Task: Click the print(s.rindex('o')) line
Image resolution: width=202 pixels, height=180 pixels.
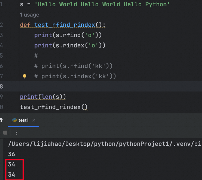Action: (70, 45)
